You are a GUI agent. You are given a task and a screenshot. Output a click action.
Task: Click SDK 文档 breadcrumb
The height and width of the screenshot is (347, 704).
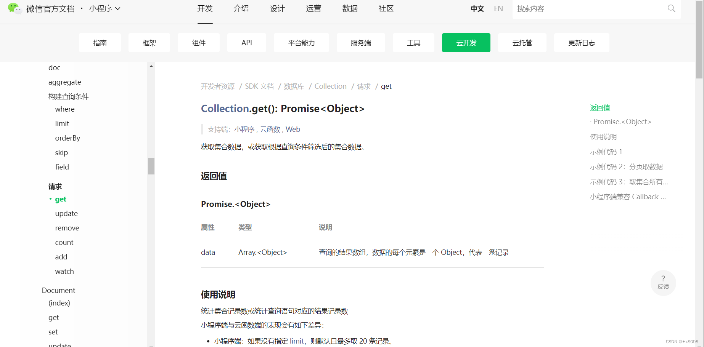pos(259,86)
